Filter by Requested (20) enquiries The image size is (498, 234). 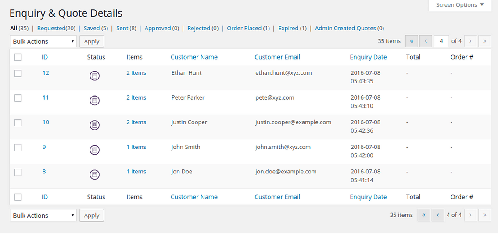pyautogui.click(x=55, y=28)
